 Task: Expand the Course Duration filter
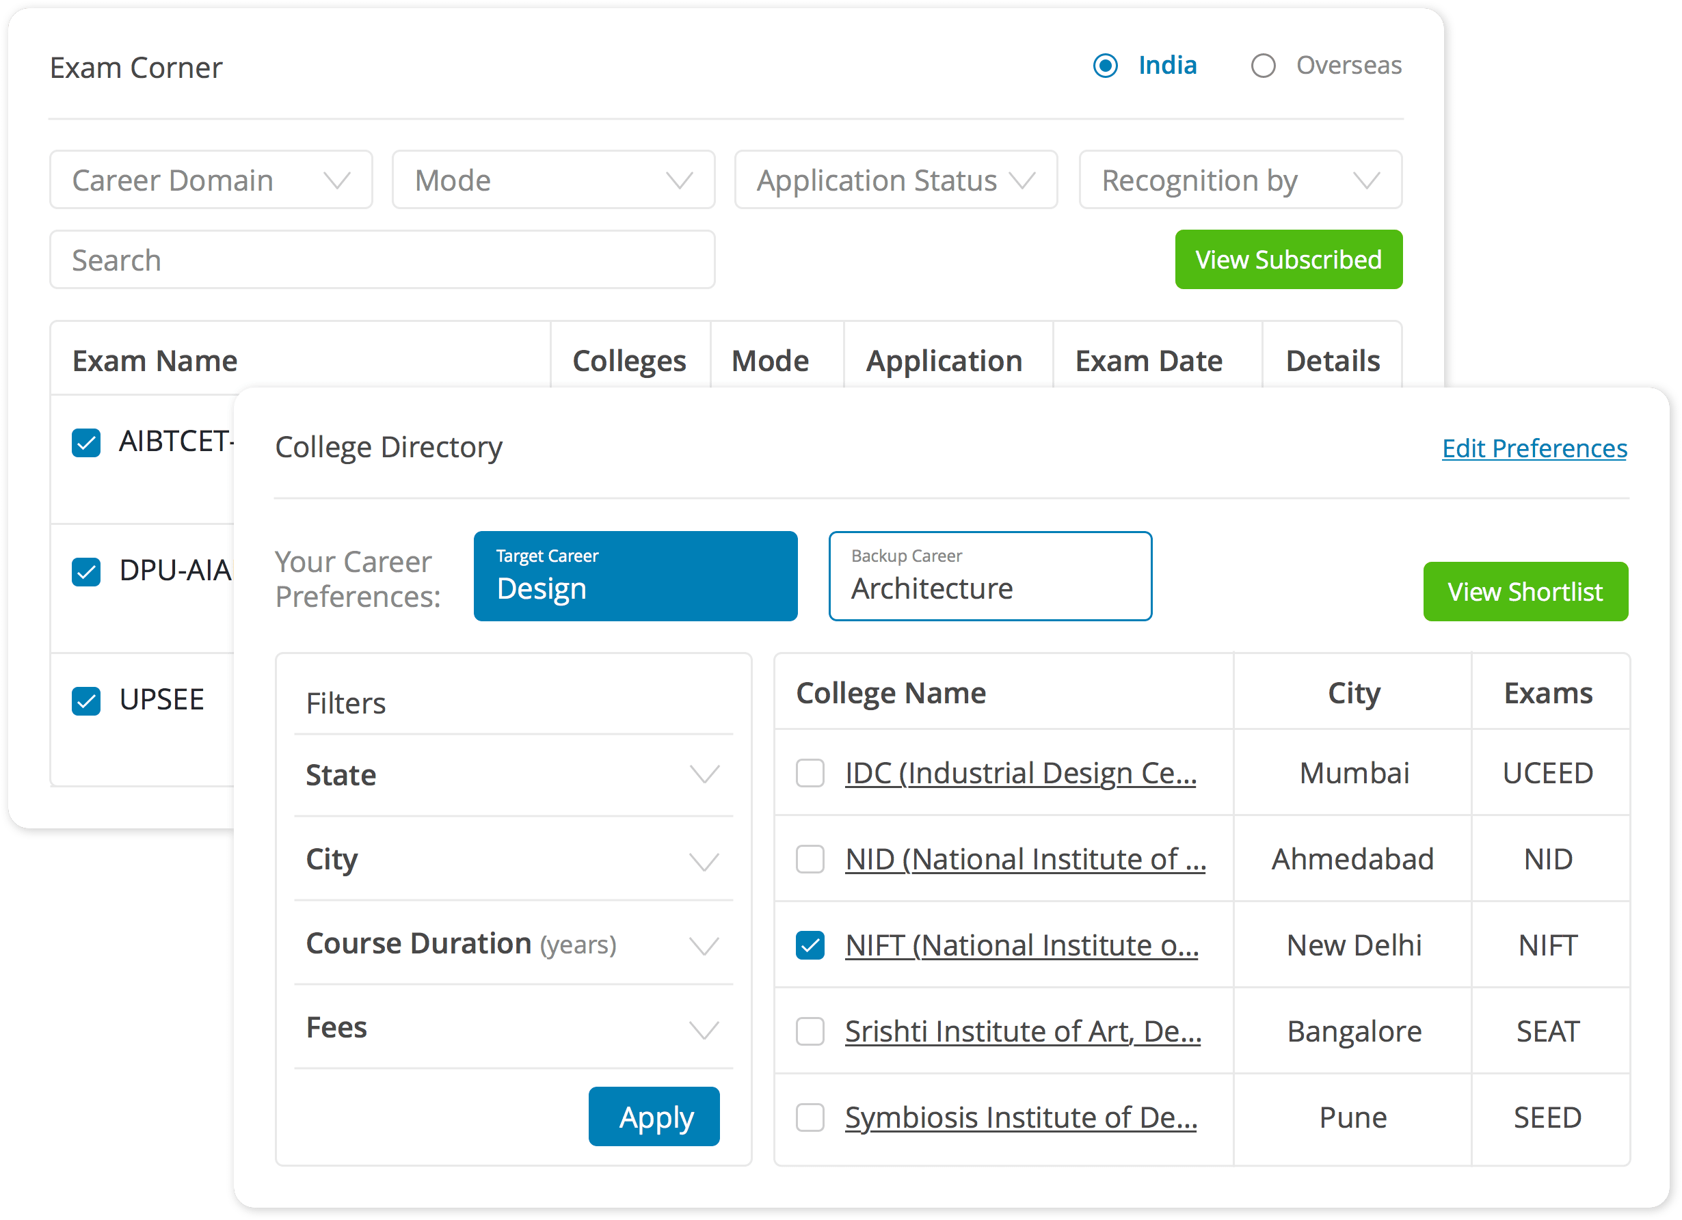pos(704,945)
